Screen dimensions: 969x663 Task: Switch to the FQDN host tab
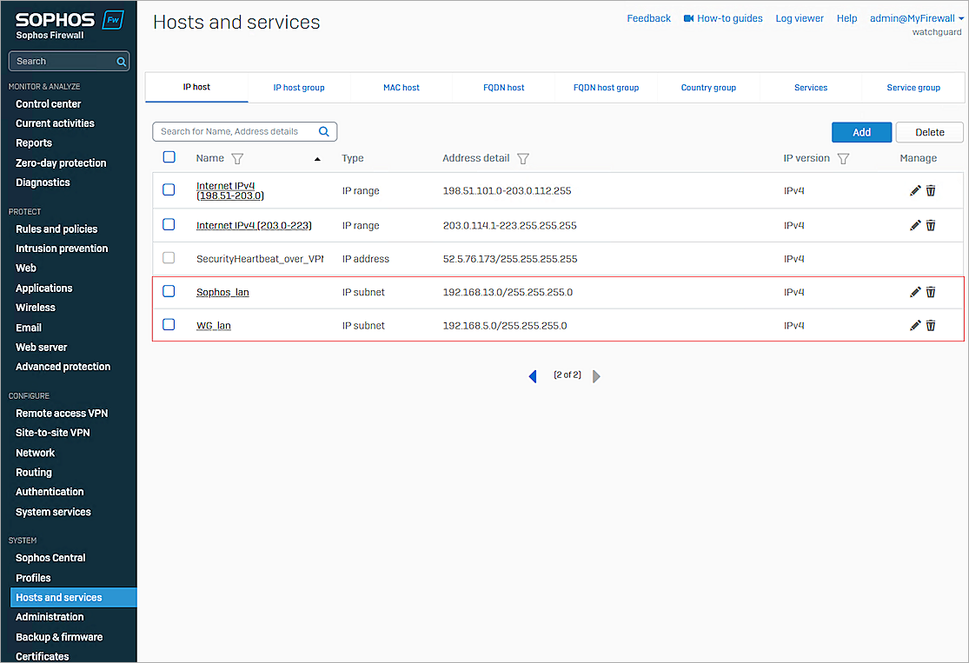pyautogui.click(x=504, y=87)
